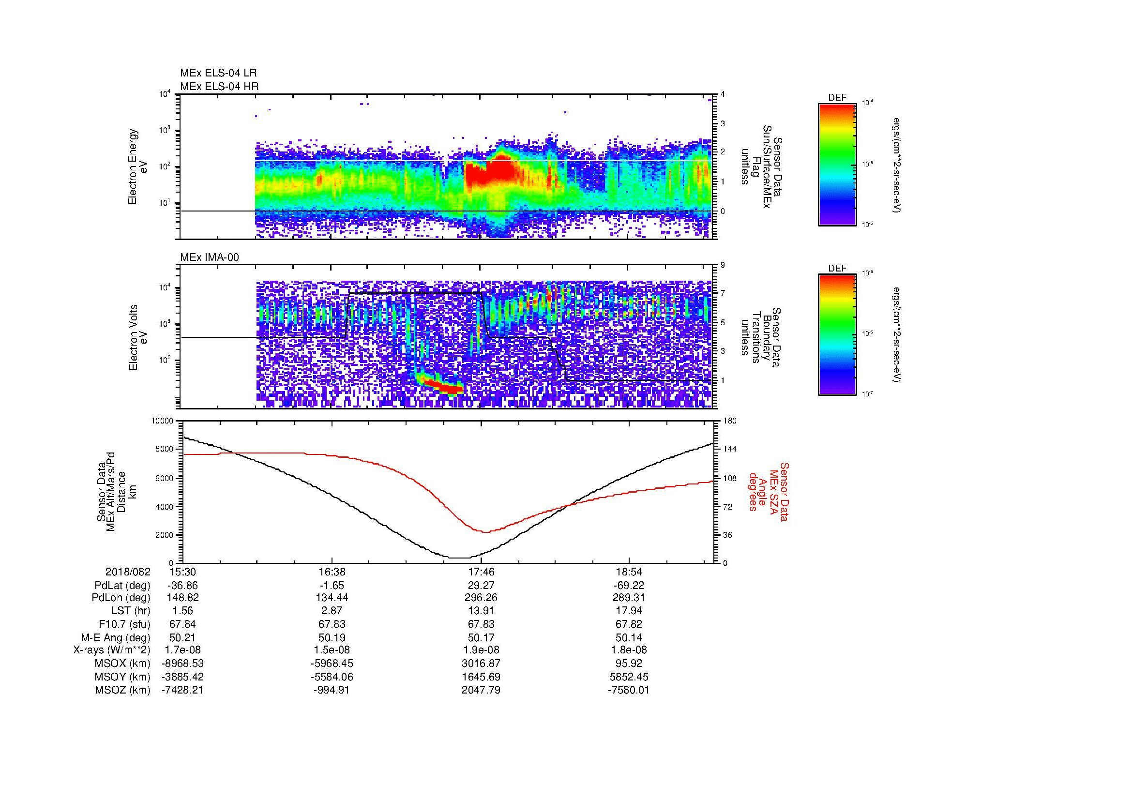This screenshot has width=1132, height=800.
Task: Click the 'Boundary Transitions' axis title
Action: point(761,337)
